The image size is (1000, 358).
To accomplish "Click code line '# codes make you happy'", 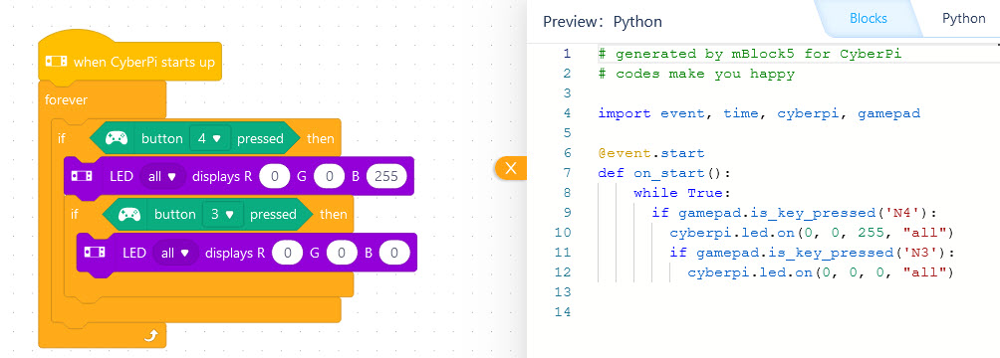I will click(x=696, y=74).
